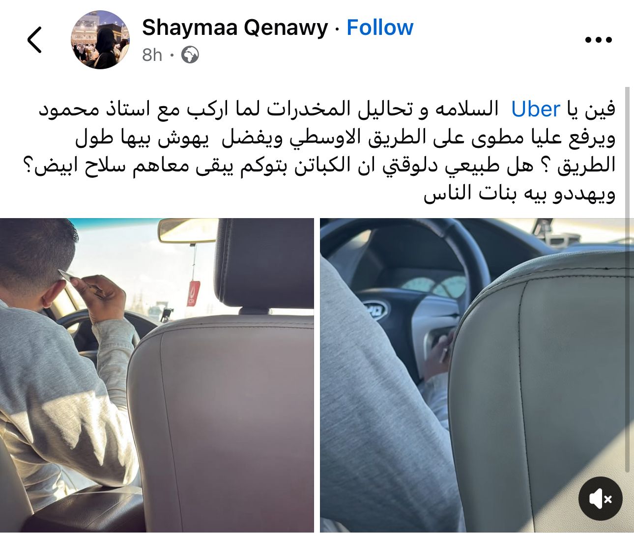Click the grey seat back in left photo
The width and height of the screenshot is (634, 533).
221,422
